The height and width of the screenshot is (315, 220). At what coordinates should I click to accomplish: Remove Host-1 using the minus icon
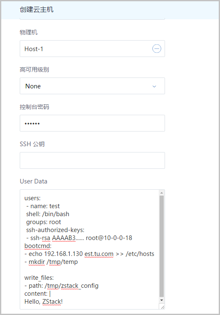click(x=157, y=49)
